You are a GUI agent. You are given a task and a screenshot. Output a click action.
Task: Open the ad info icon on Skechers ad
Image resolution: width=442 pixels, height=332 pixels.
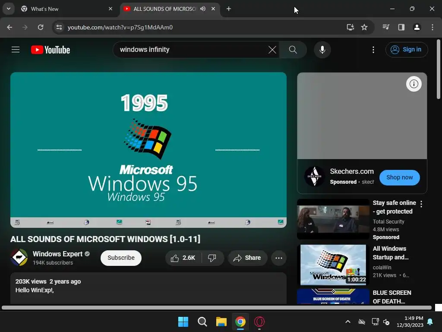click(414, 84)
